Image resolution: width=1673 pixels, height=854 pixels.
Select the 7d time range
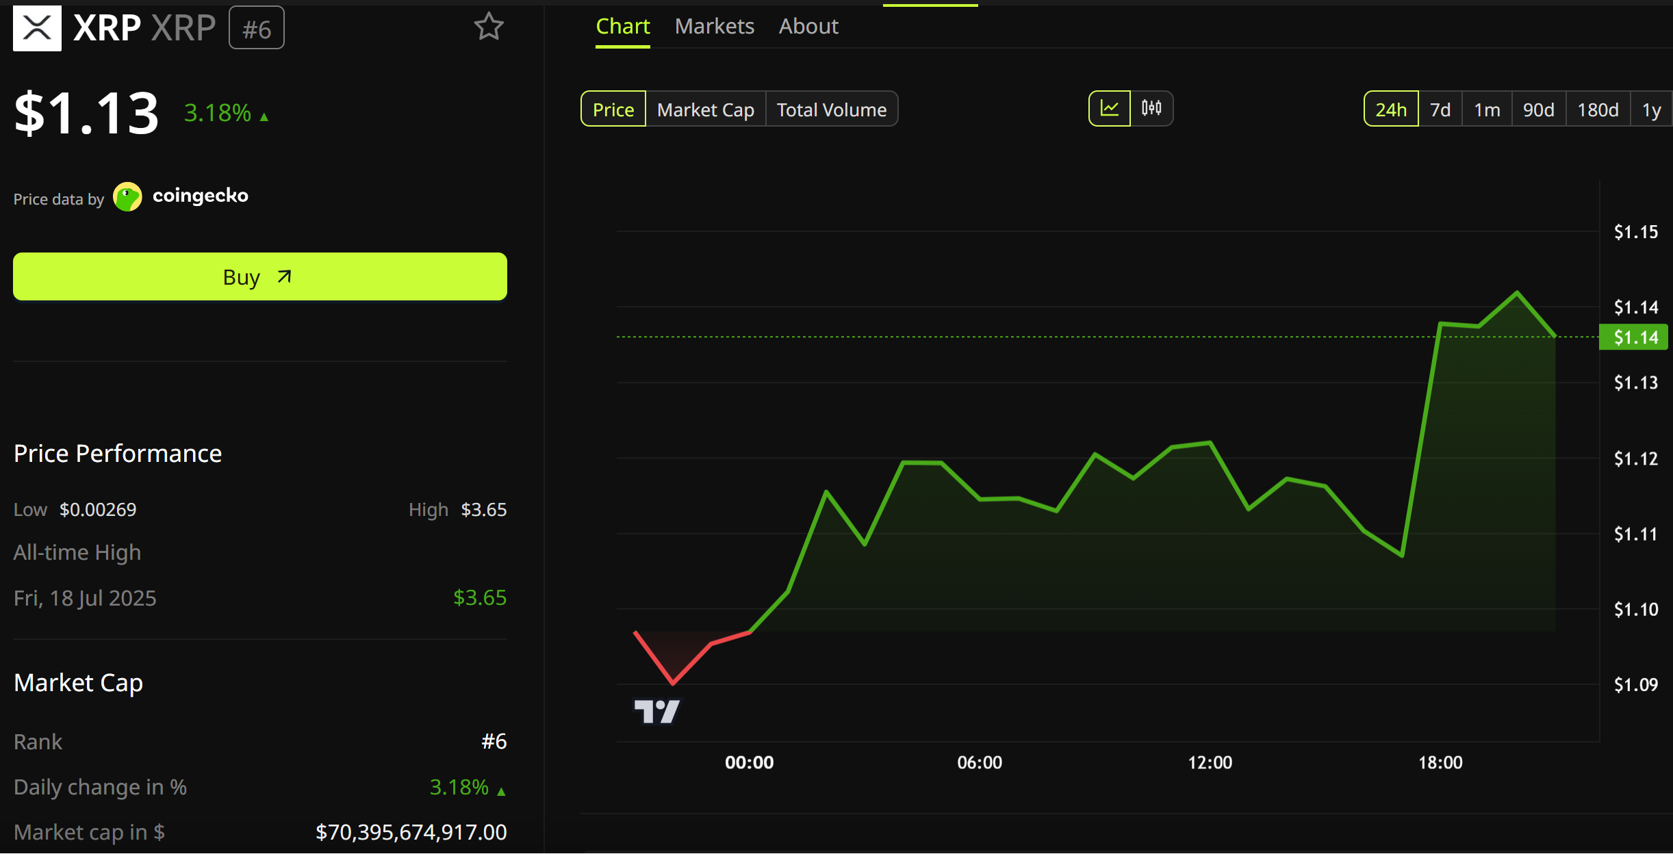tap(1440, 109)
